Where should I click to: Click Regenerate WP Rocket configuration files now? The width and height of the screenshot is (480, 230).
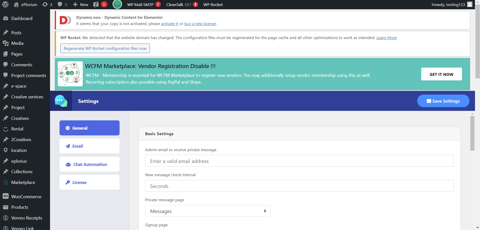tap(105, 48)
